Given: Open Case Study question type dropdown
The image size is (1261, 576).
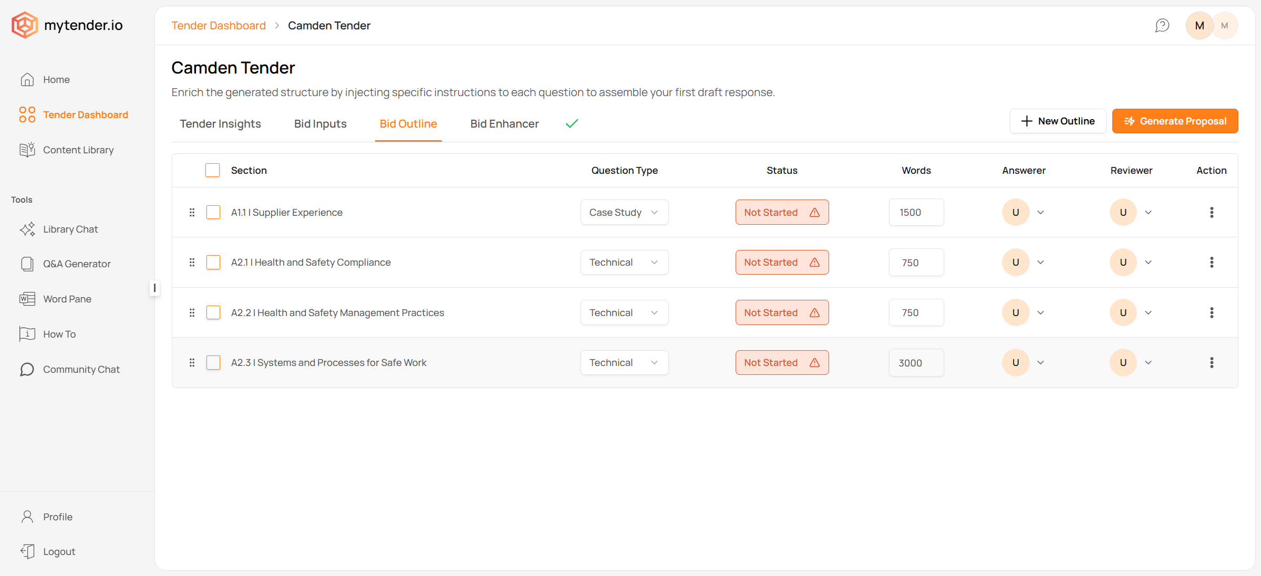Looking at the screenshot, I should [x=624, y=212].
